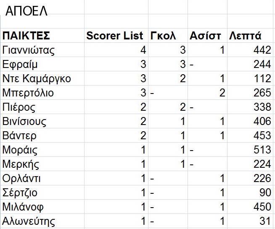Click the Βινίσιους name cell
This screenshot has height=229, width=275.
coord(24,122)
